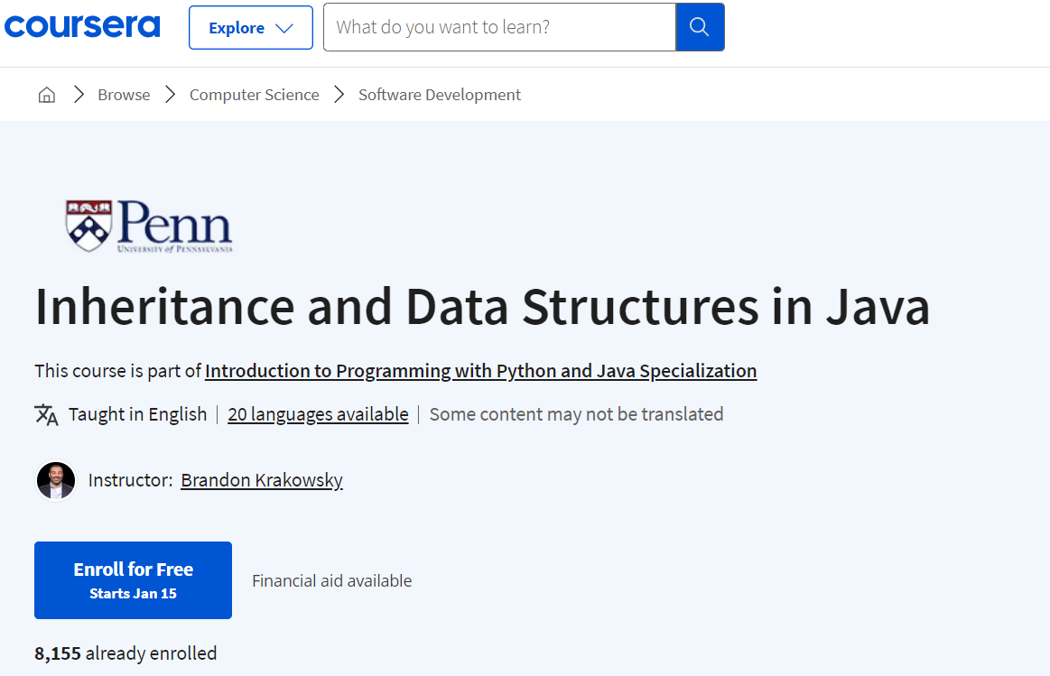Click the chevron between Browse and Computer Science
The height and width of the screenshot is (676, 1050).
(x=170, y=95)
